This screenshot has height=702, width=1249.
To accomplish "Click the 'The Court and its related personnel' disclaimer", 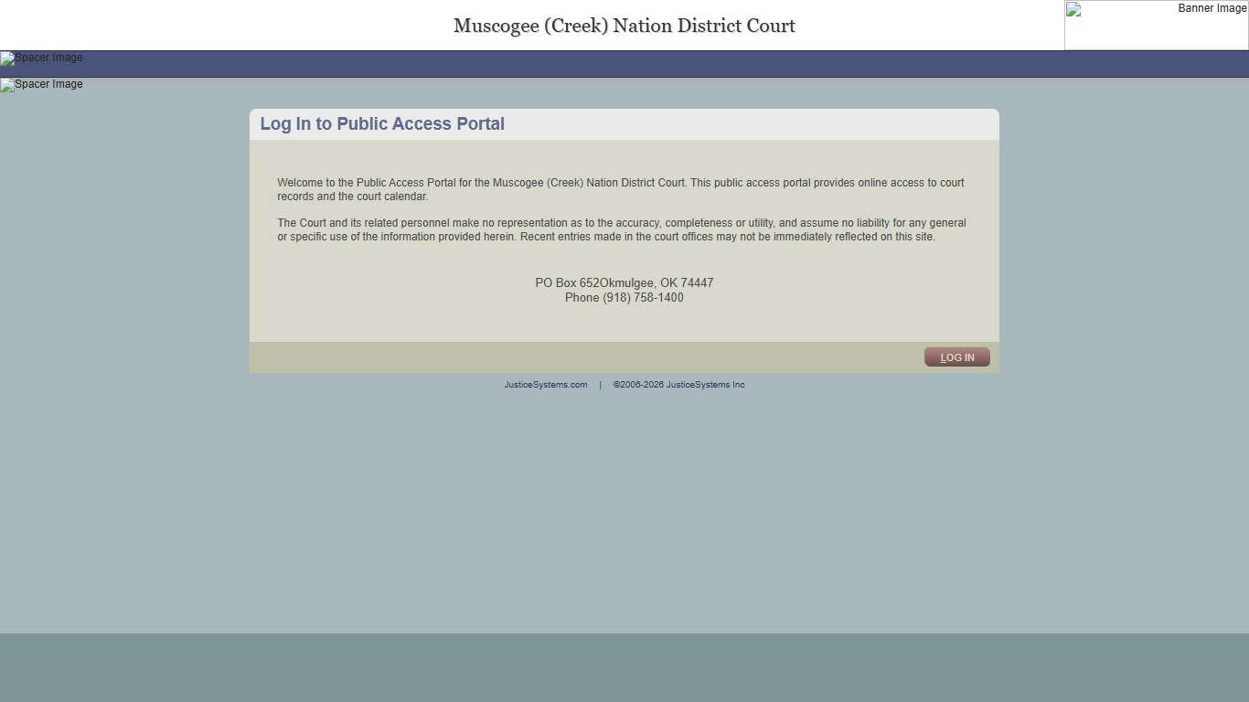I will tap(620, 229).
